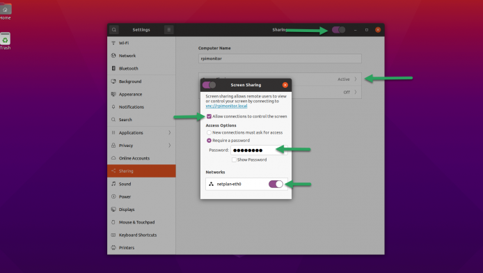
Task: Open Background settings panel
Action: 141,81
